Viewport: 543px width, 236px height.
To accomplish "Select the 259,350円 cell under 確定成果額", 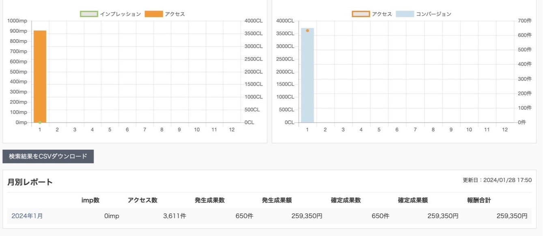I will pos(443,216).
